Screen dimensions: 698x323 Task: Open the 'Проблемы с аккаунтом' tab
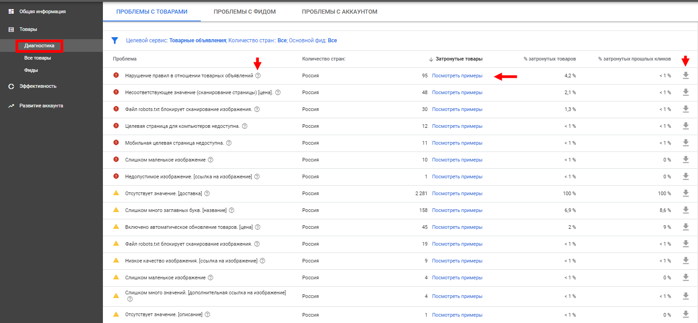(339, 11)
